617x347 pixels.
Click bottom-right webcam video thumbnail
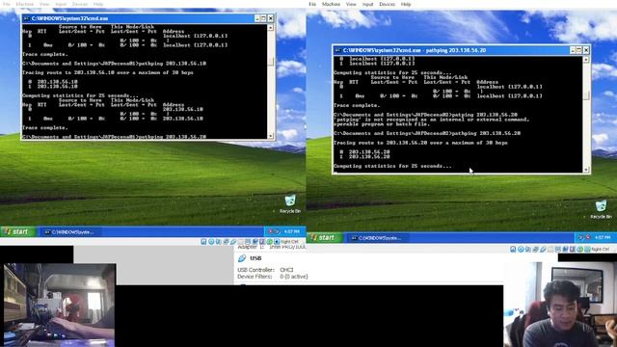[560, 305]
